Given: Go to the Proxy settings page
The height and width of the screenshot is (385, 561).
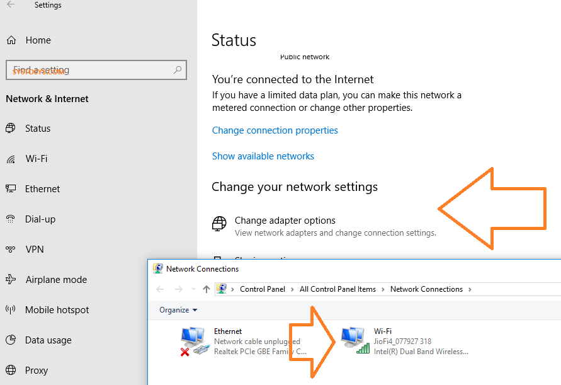Looking at the screenshot, I should pyautogui.click(x=37, y=371).
